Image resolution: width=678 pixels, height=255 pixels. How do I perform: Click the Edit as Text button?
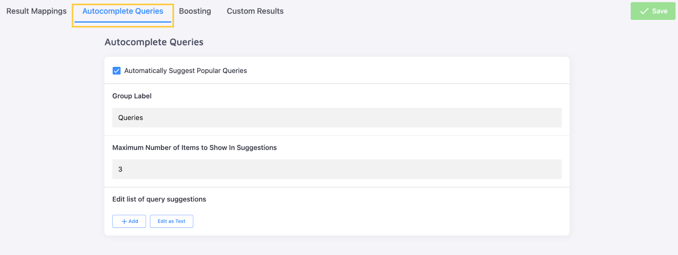tap(171, 221)
